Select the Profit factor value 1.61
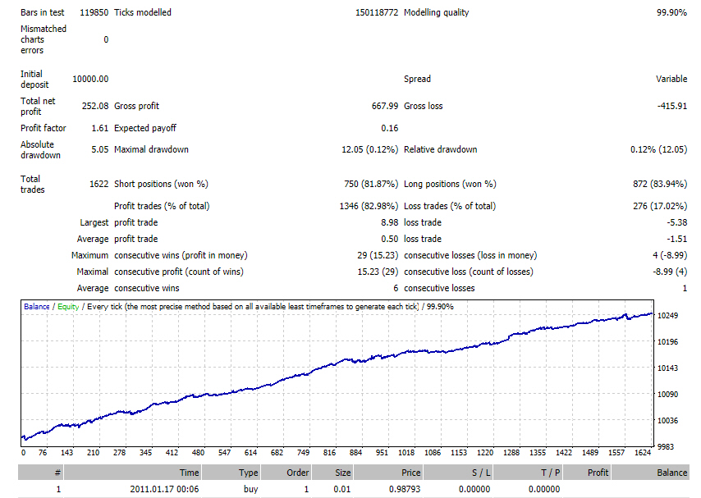Screen dimensions: 701x498 click(x=100, y=128)
